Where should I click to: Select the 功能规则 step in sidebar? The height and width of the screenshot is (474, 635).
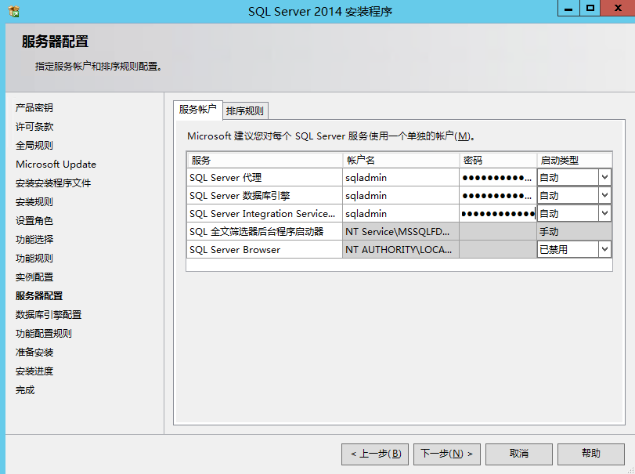[x=34, y=259]
